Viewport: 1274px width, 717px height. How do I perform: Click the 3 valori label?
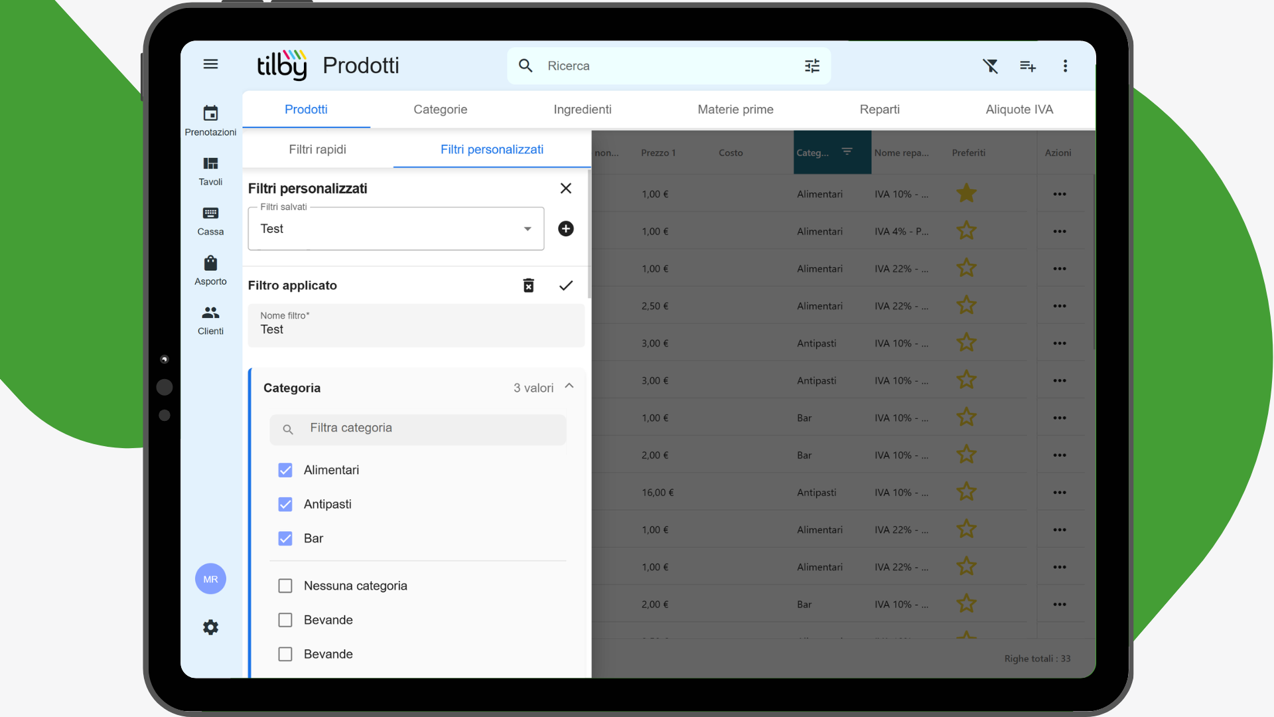coord(533,388)
